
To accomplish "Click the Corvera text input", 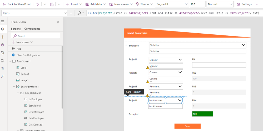I will tap(166, 79).
